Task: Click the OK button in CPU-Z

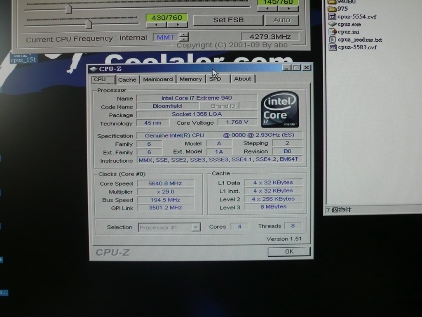Action: pos(289,251)
